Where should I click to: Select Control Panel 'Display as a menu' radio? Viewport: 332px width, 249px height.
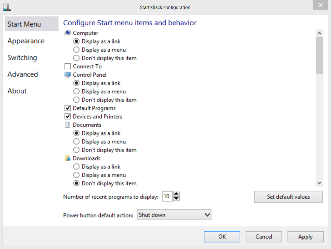(76, 91)
